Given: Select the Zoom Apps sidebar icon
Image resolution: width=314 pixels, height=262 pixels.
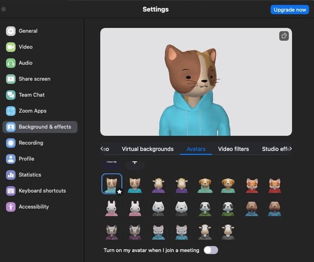Looking at the screenshot, I should 11,111.
